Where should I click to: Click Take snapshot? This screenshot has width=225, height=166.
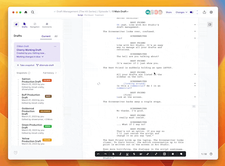pyautogui.click(x=26, y=65)
